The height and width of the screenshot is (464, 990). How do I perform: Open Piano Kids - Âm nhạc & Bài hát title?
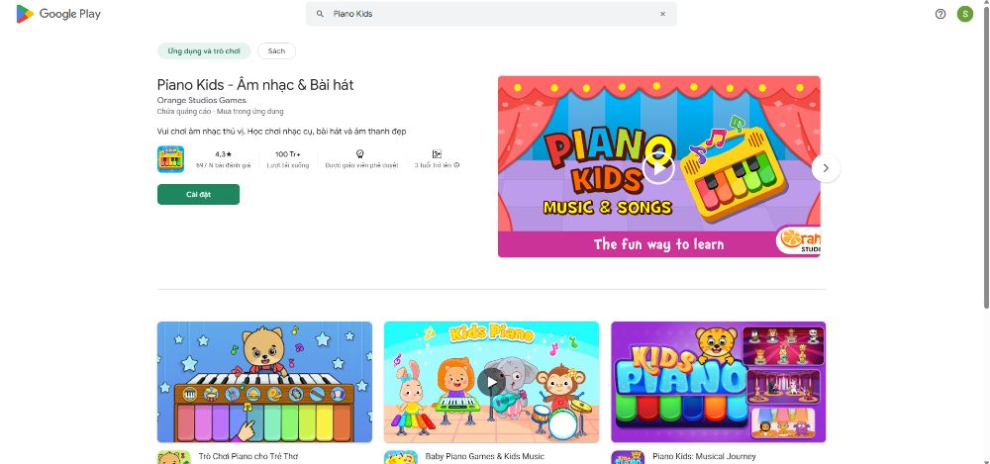(x=255, y=85)
